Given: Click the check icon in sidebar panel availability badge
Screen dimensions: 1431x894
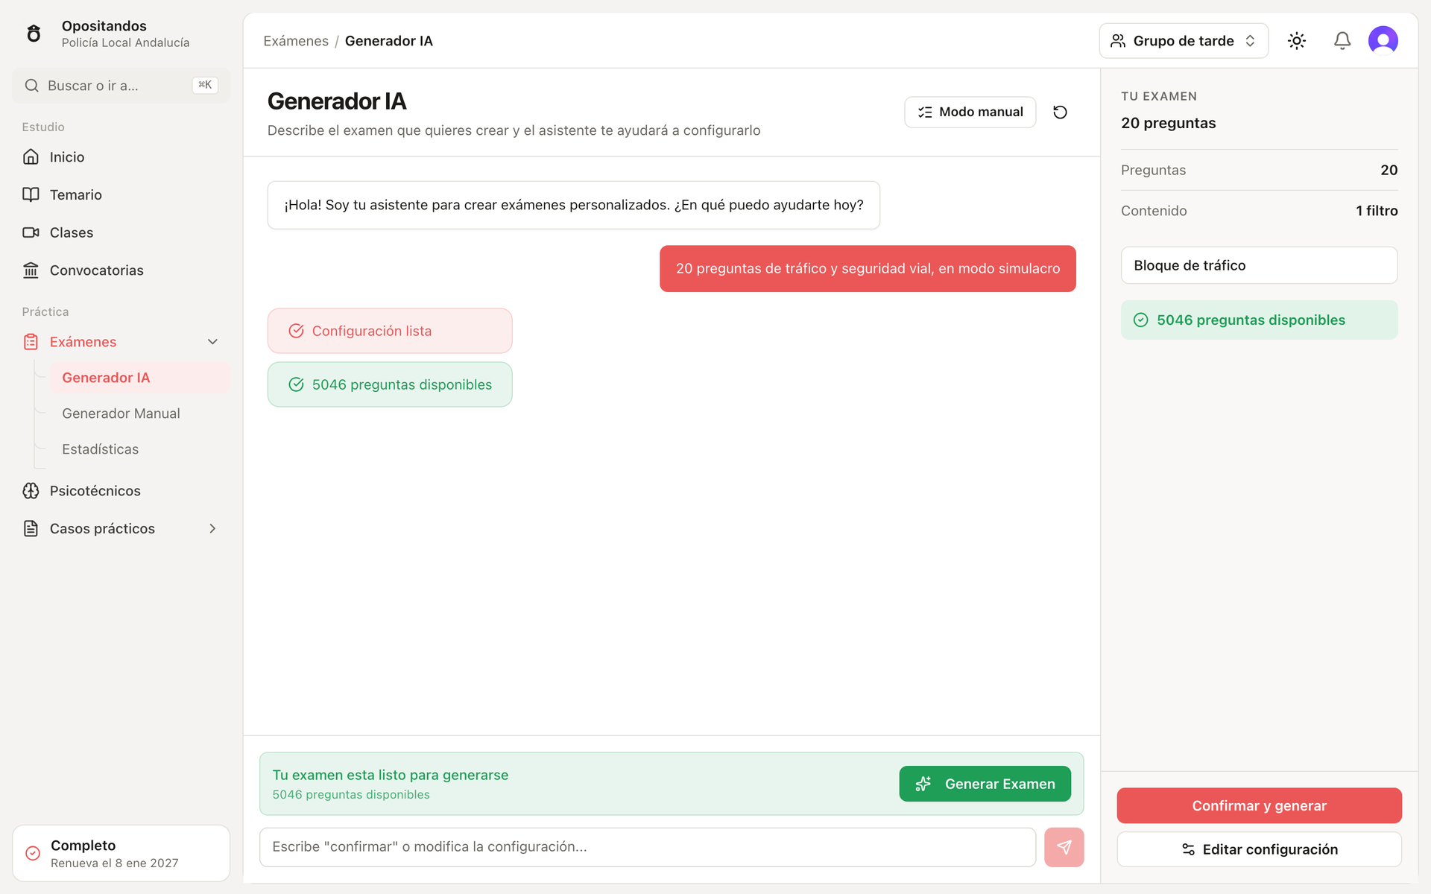Looking at the screenshot, I should pos(1141,320).
